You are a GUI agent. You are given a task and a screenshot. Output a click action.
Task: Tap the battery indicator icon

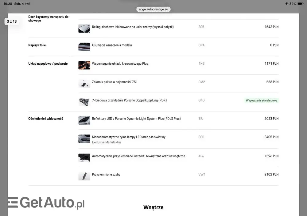[x=300, y=4]
